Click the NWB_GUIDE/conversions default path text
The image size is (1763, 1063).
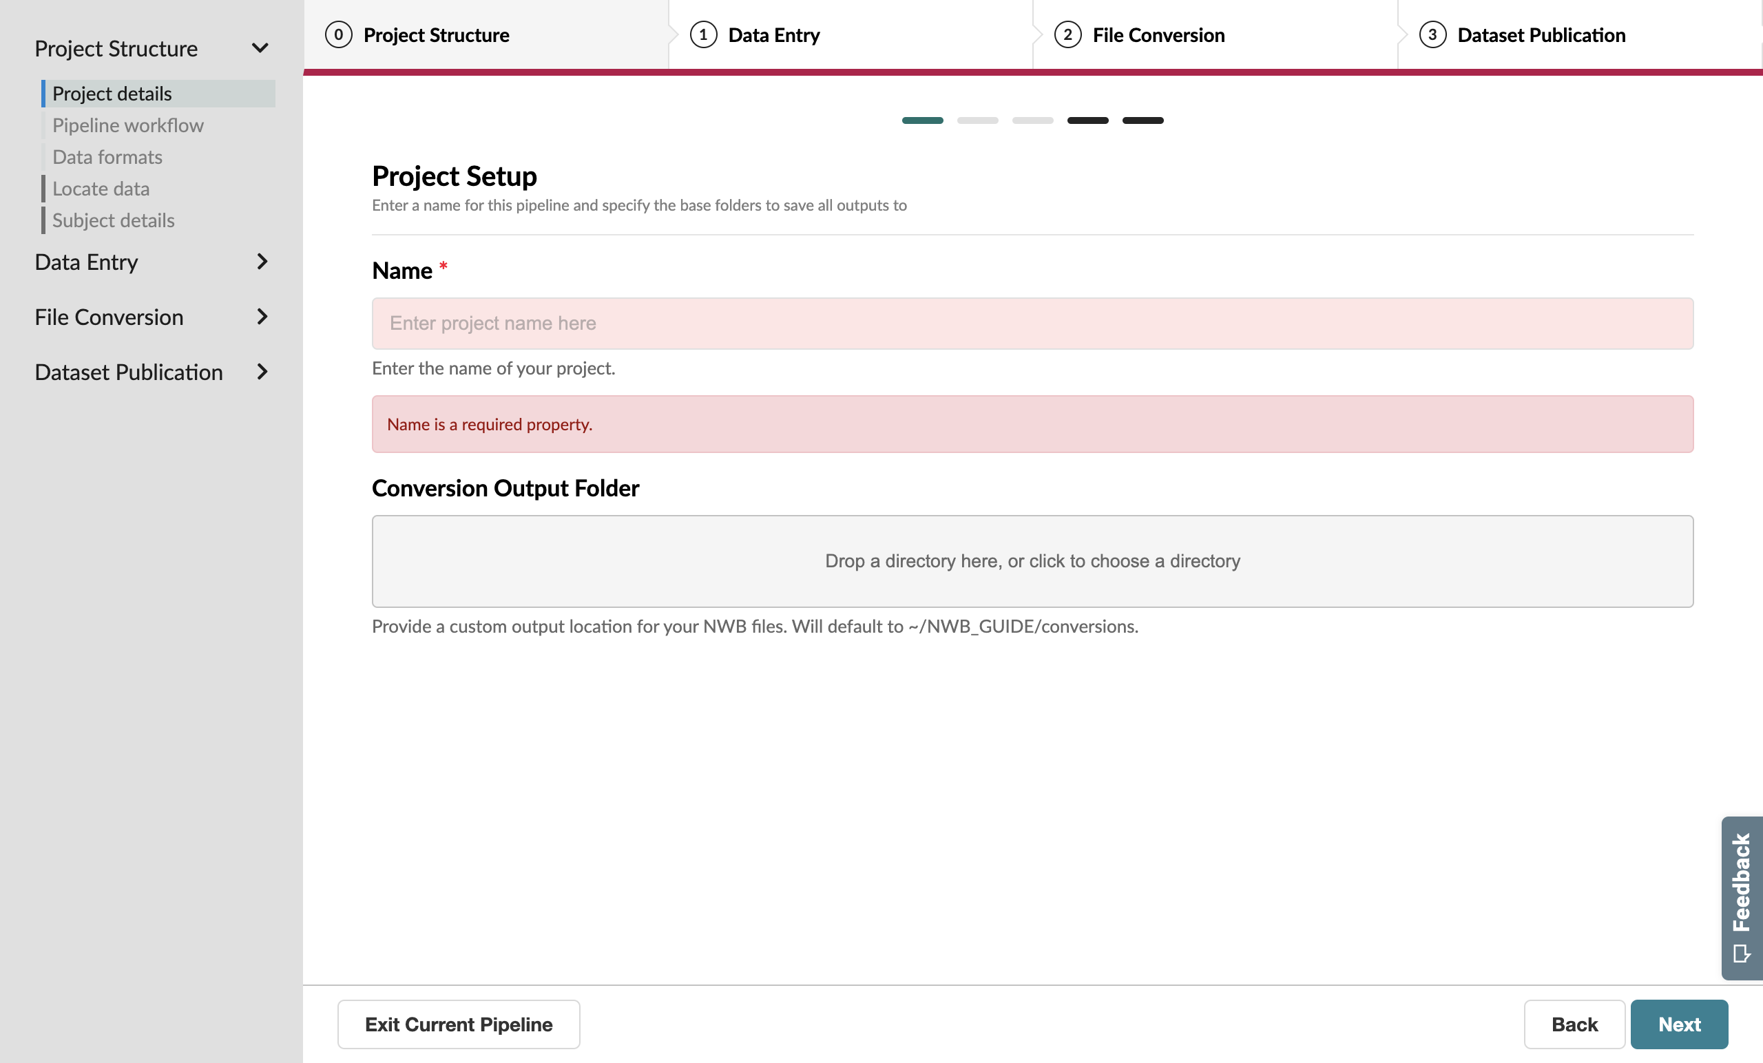(1023, 627)
